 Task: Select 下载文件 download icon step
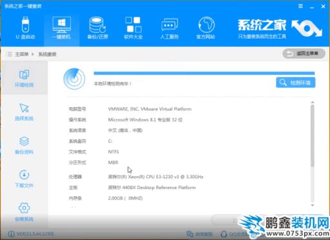click(x=24, y=179)
